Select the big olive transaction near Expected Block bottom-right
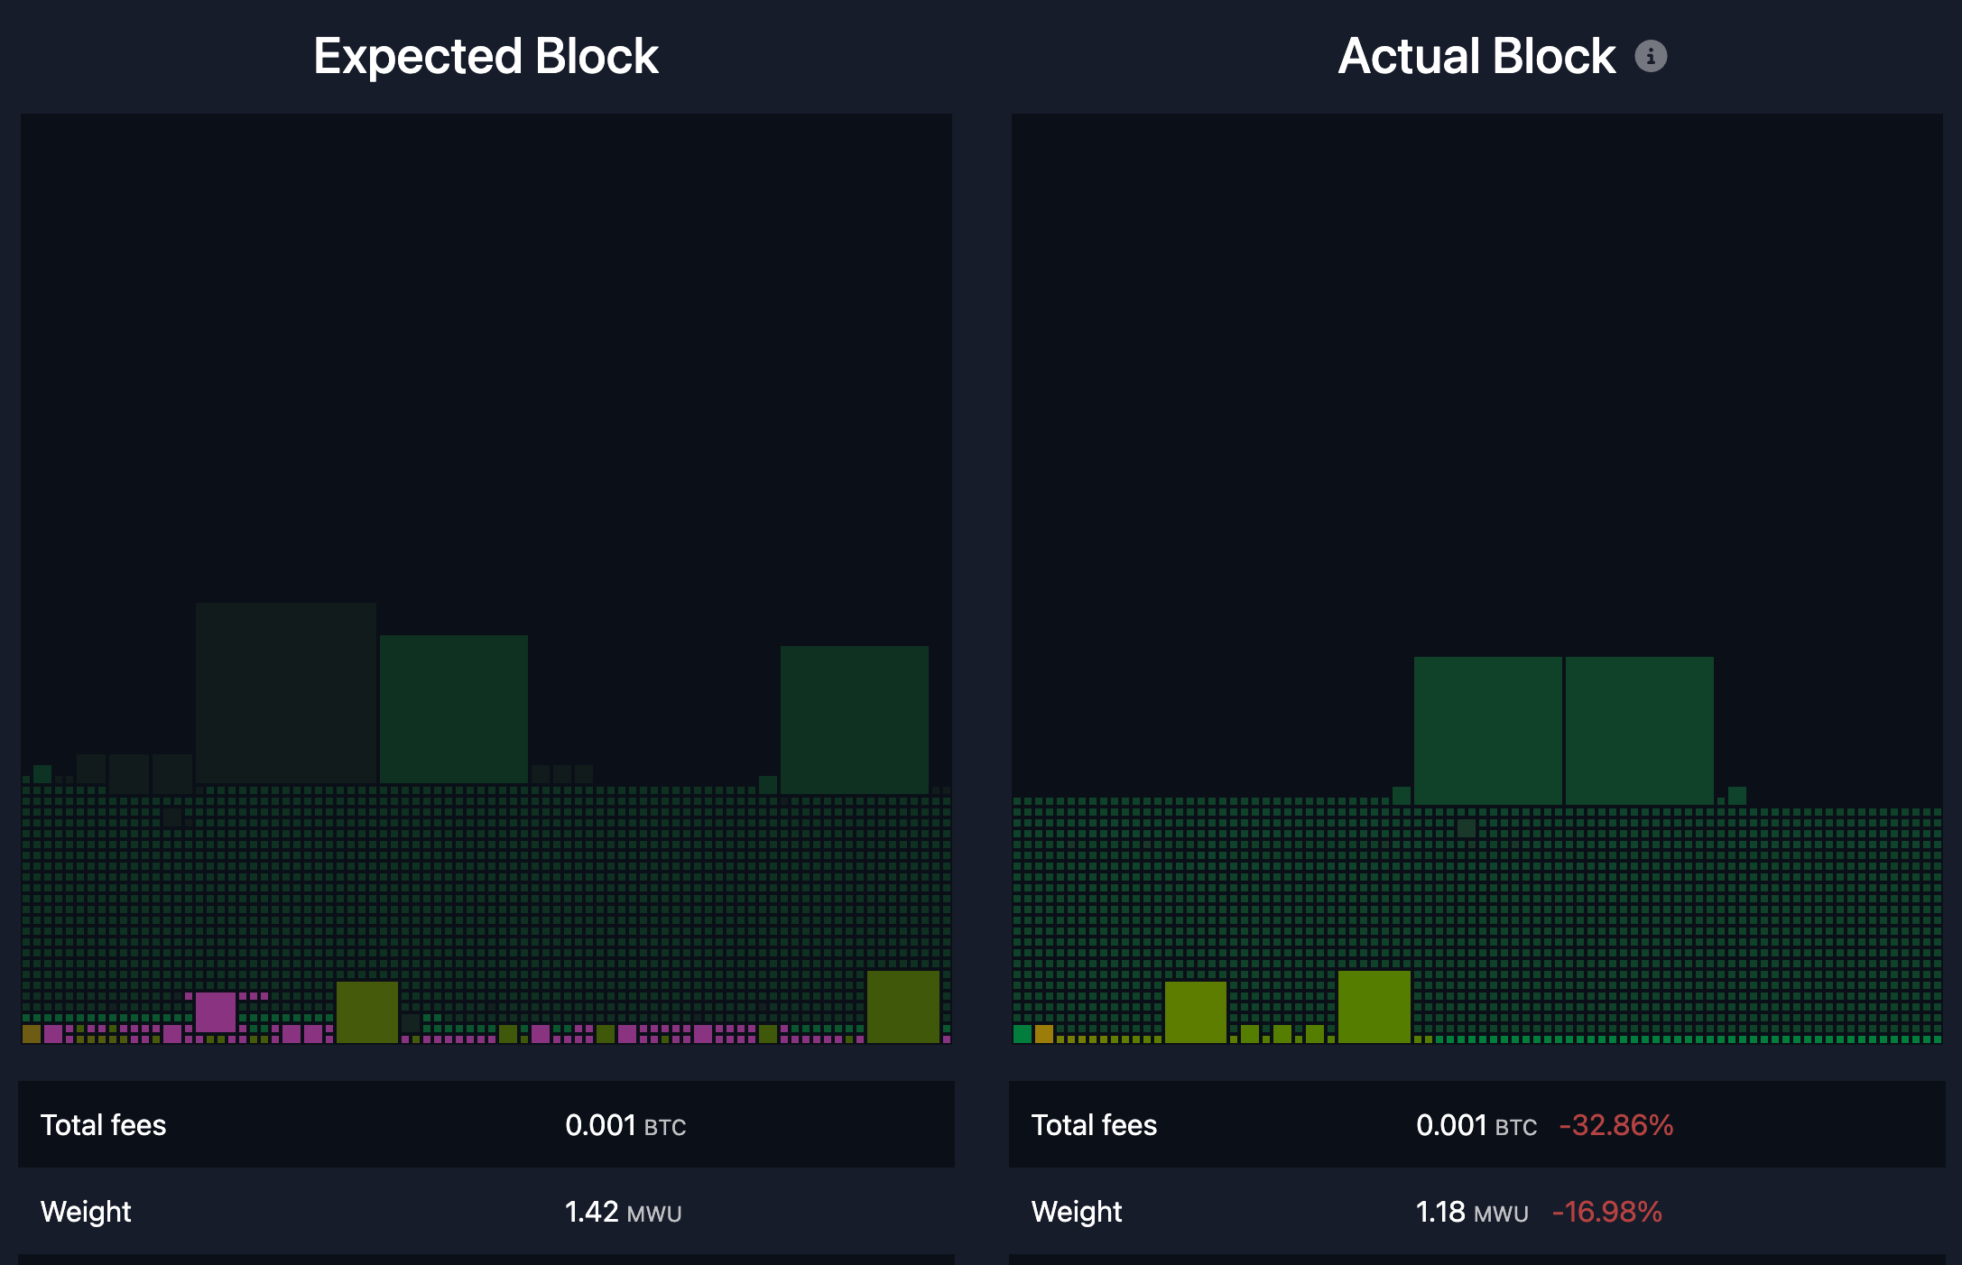Image resolution: width=1962 pixels, height=1265 pixels. (904, 1006)
